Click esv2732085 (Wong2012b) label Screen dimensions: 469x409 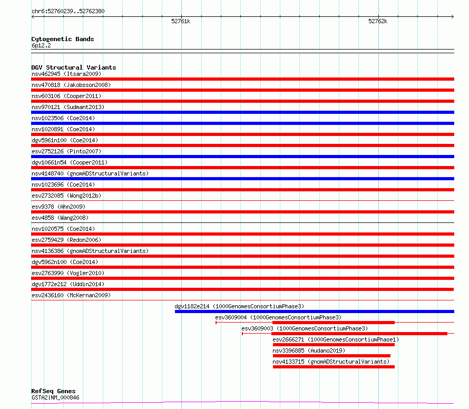(66, 196)
